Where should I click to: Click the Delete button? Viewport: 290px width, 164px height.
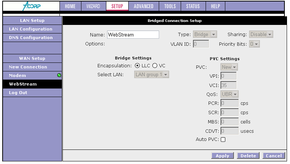(248, 156)
